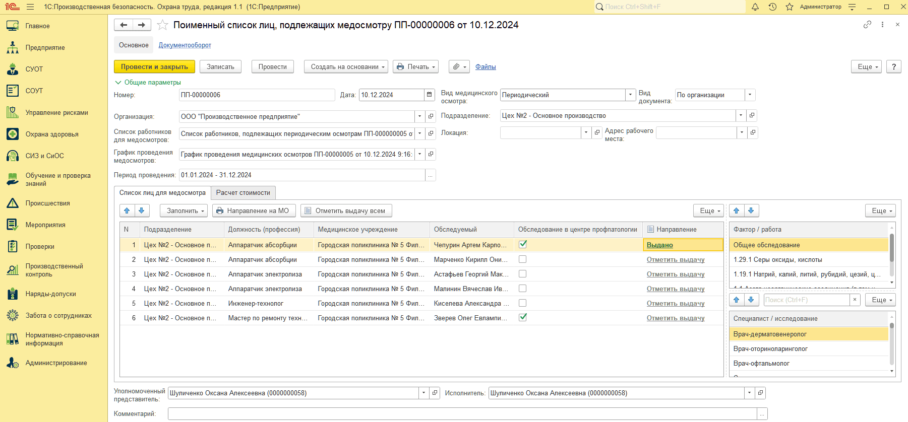Check профпатология checkbox for Малинин Вячеслав
Image resolution: width=908 pixels, height=422 pixels.
point(523,288)
